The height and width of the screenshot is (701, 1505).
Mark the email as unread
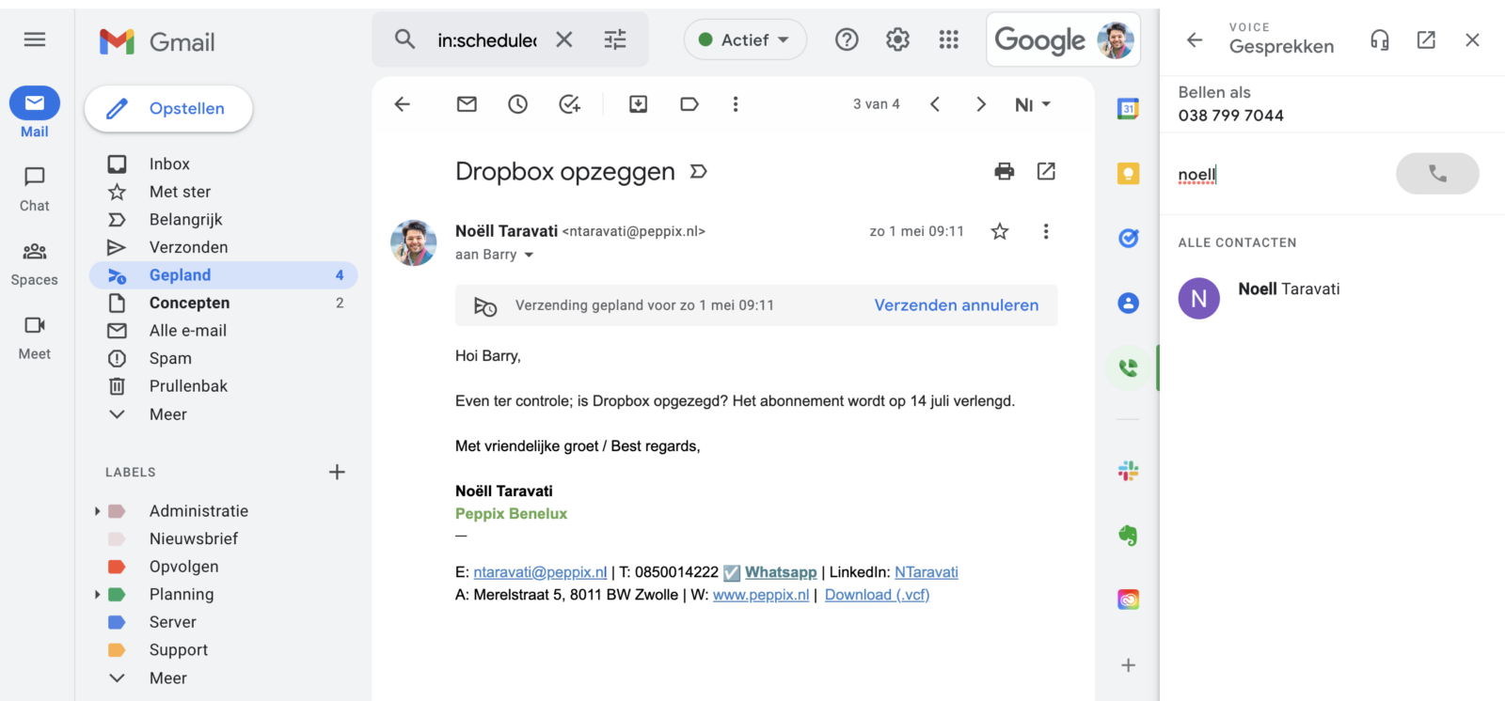pyautogui.click(x=467, y=104)
